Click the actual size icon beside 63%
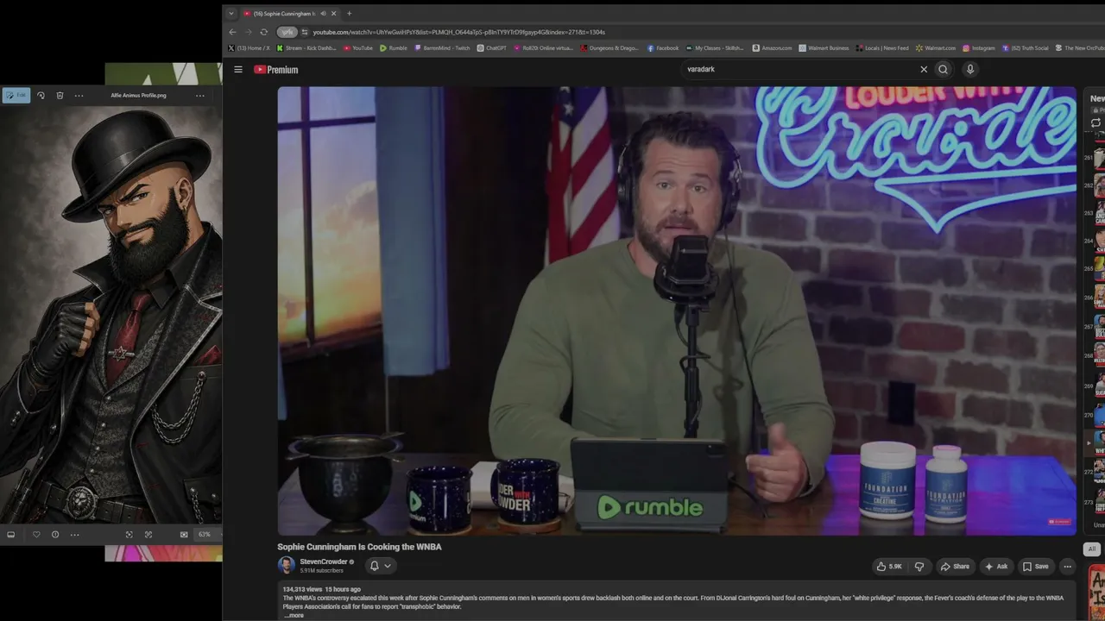Viewport: 1105px width, 621px height. point(184,535)
